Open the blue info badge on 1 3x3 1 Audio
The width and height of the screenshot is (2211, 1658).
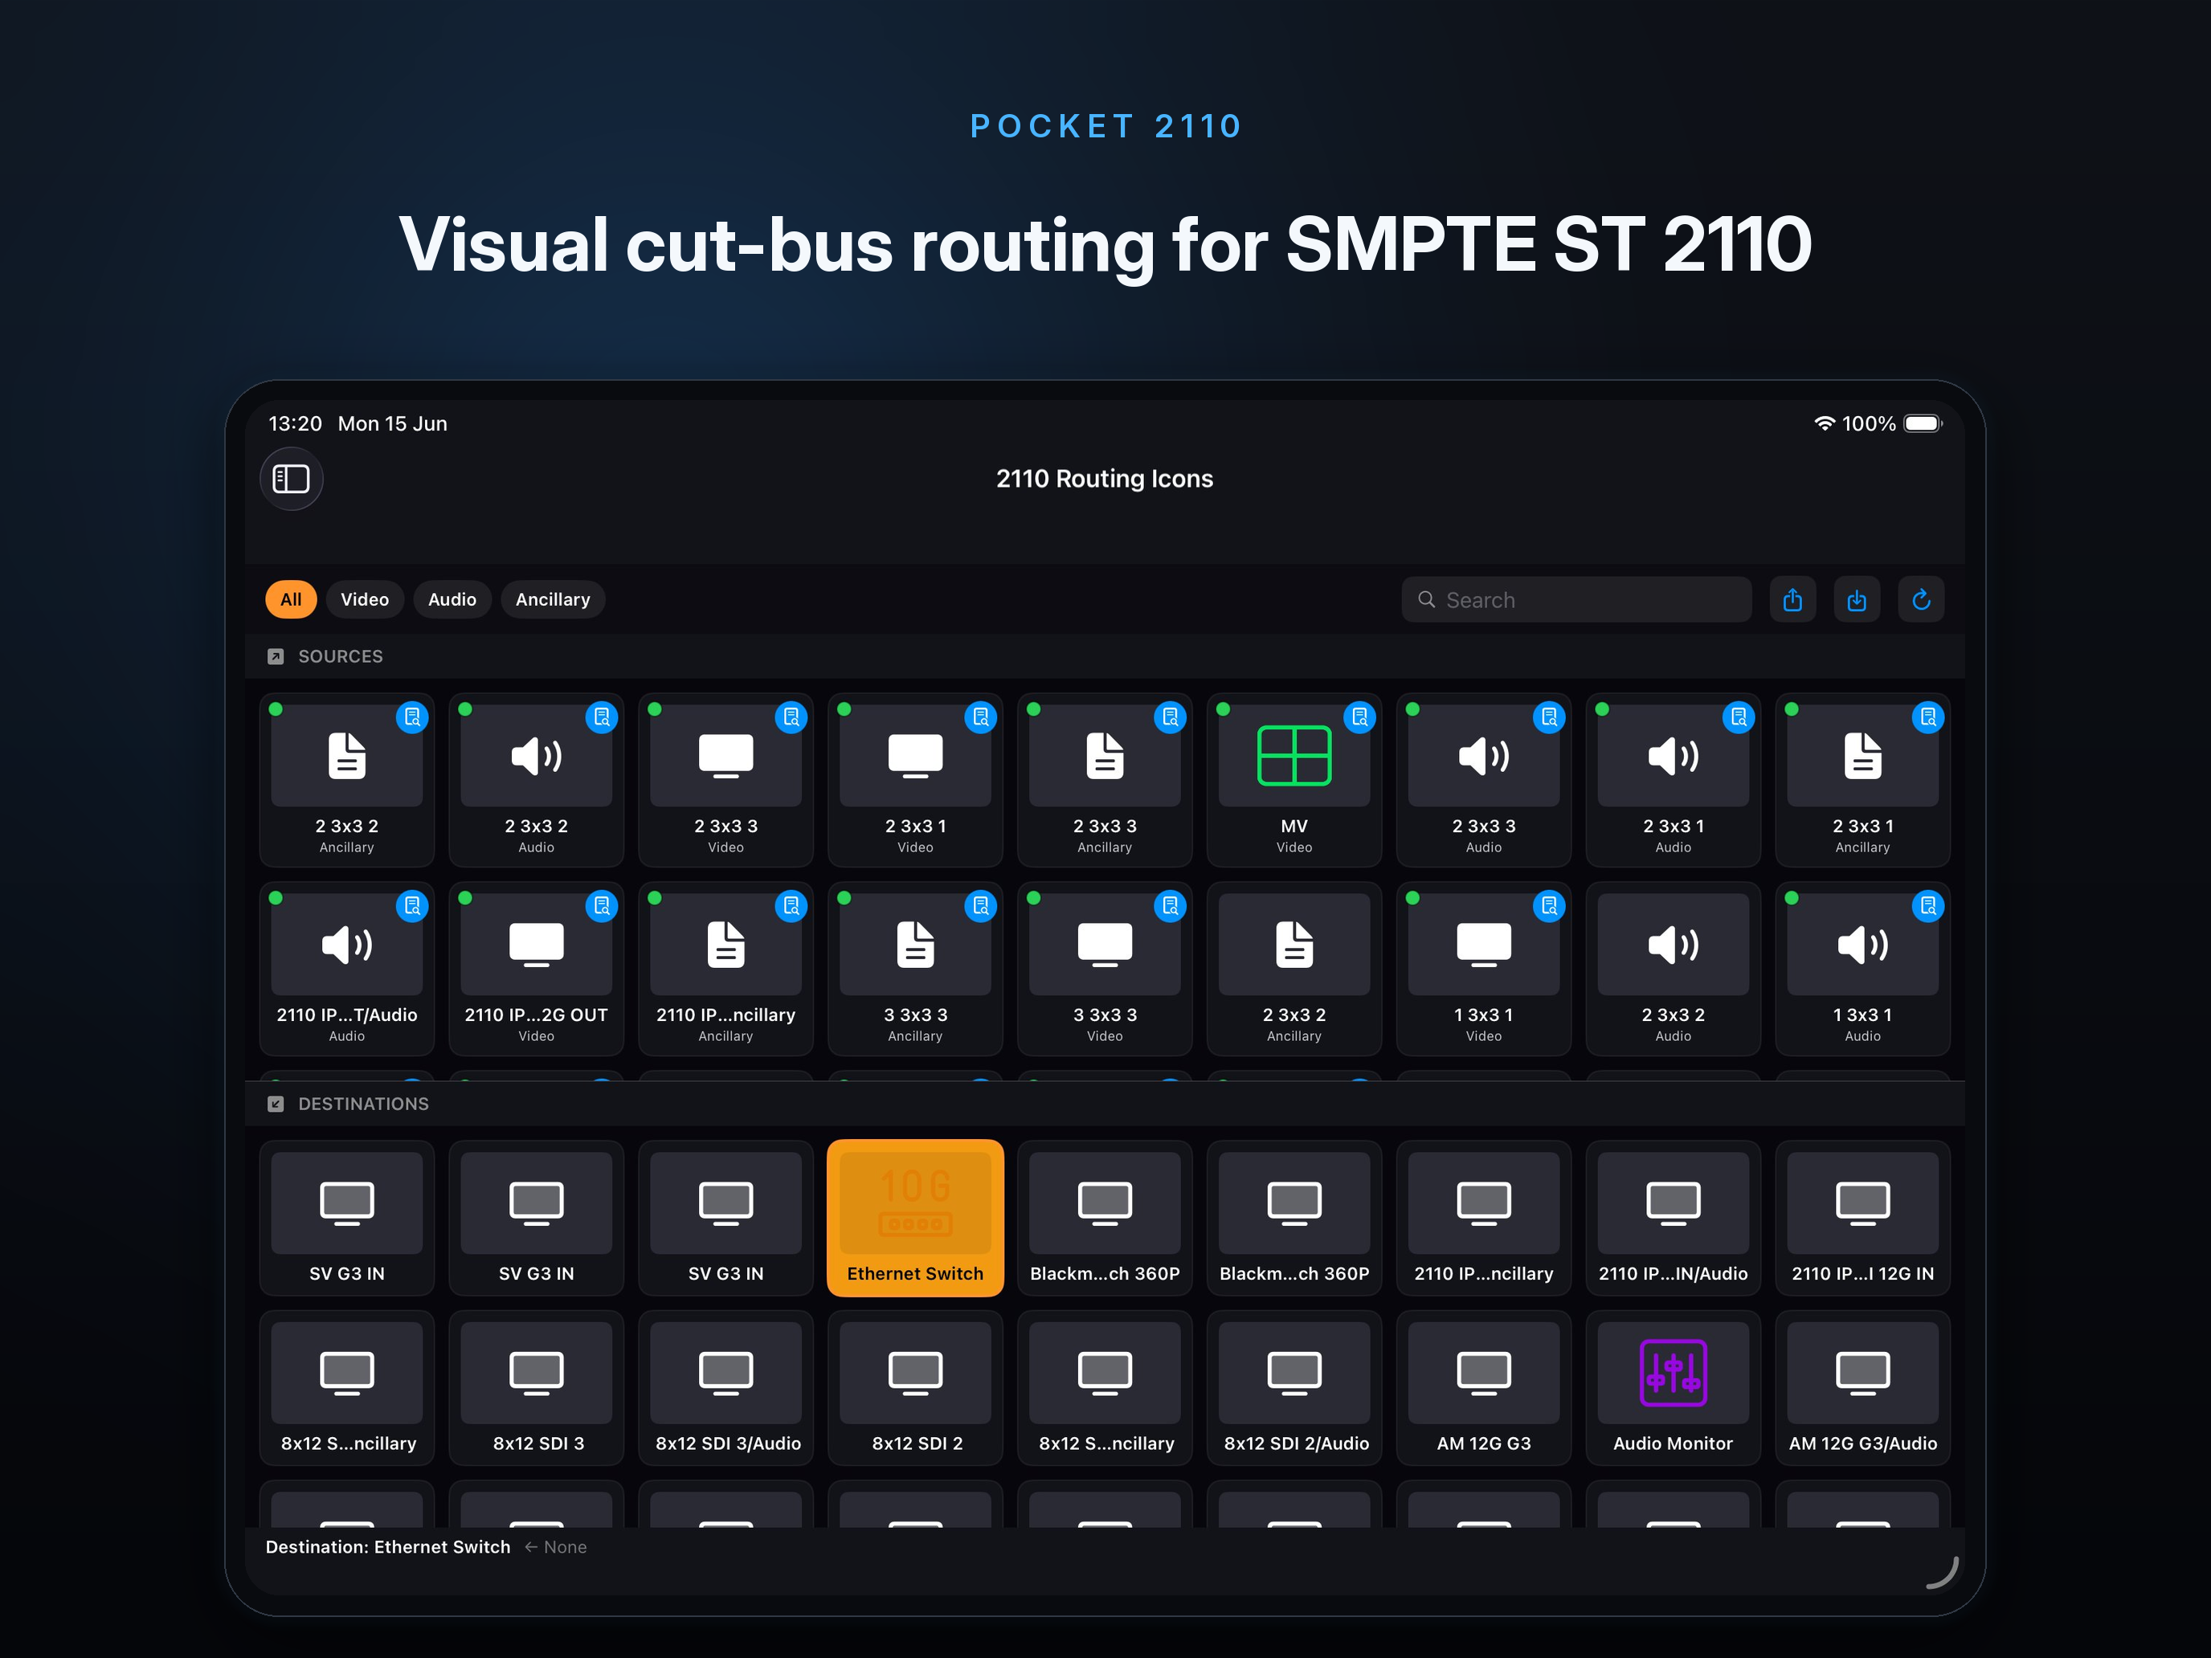[1928, 905]
